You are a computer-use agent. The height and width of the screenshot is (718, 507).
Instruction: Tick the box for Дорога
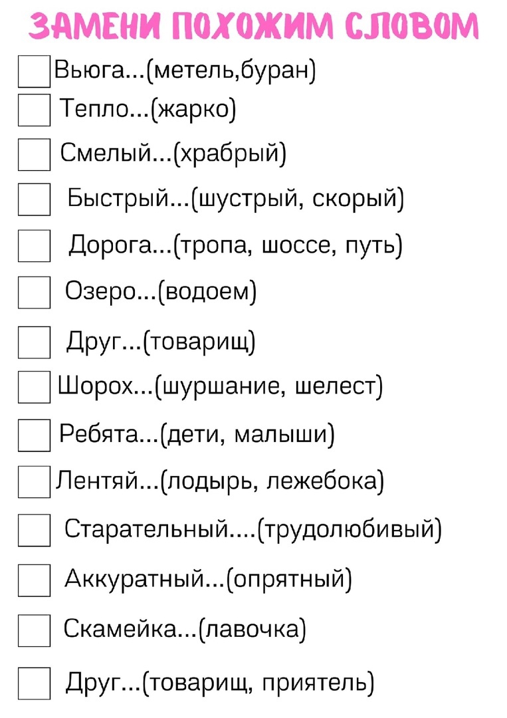pos(35,245)
